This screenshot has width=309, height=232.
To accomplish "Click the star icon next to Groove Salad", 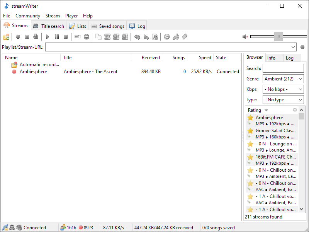I will tap(250, 131).
